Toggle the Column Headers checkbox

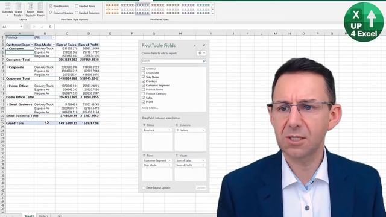click(x=51, y=13)
